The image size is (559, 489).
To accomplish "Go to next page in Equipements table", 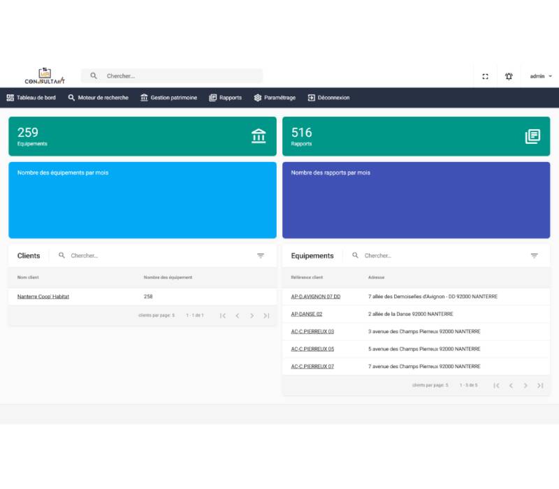I will [x=525, y=386].
